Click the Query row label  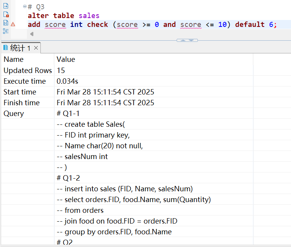pos(13,113)
